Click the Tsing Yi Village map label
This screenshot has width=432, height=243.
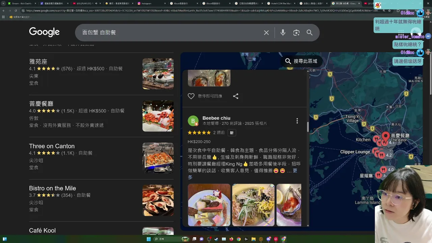coord(353,118)
